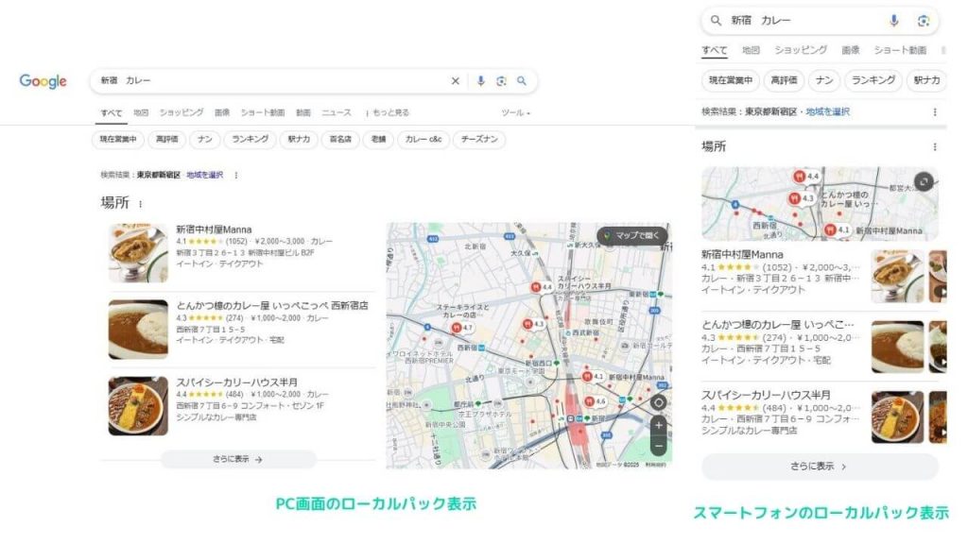Open スパイシーカリーハウス半月 listing on PC
This screenshot has width=968, height=544.
(236, 382)
